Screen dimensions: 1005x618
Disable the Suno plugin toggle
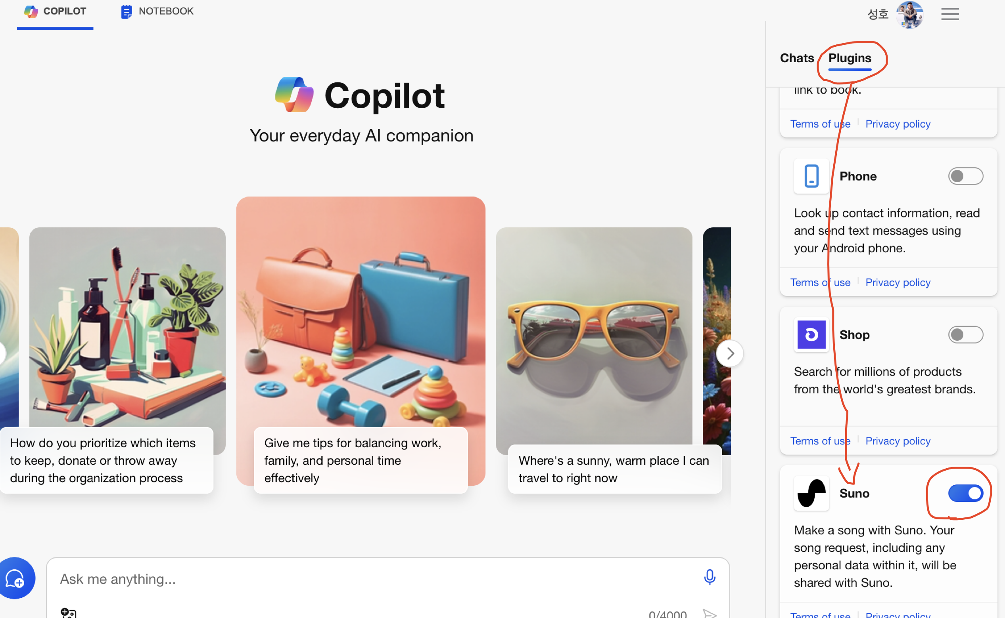point(965,493)
